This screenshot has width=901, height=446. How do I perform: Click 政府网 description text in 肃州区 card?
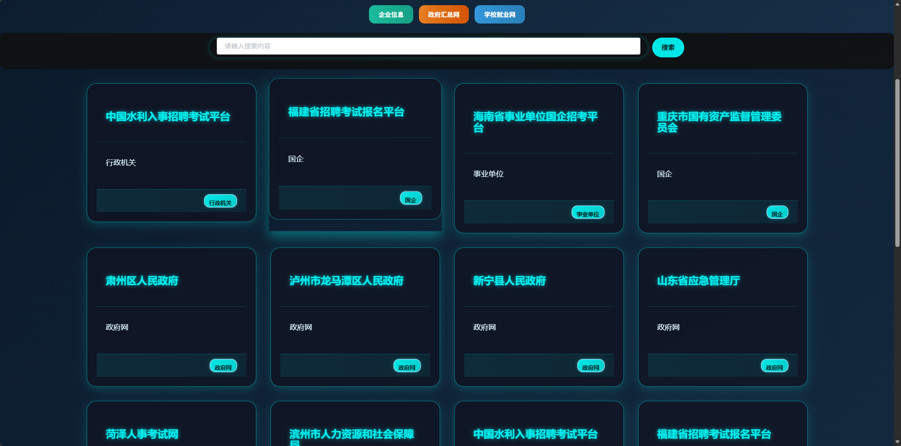(117, 327)
